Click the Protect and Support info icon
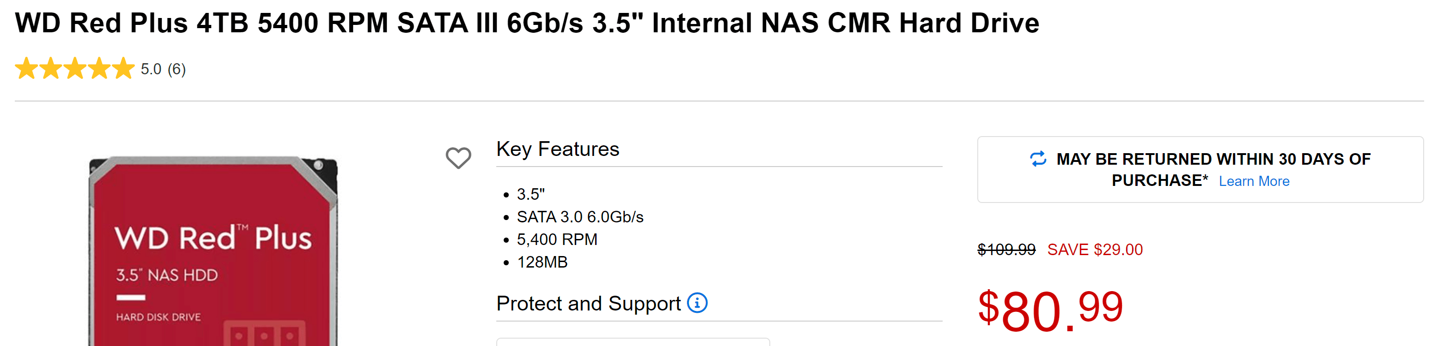1444x346 pixels. (x=697, y=303)
